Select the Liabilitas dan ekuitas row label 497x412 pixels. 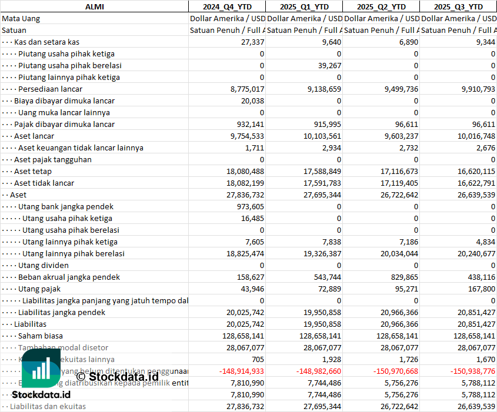[x=48, y=406]
